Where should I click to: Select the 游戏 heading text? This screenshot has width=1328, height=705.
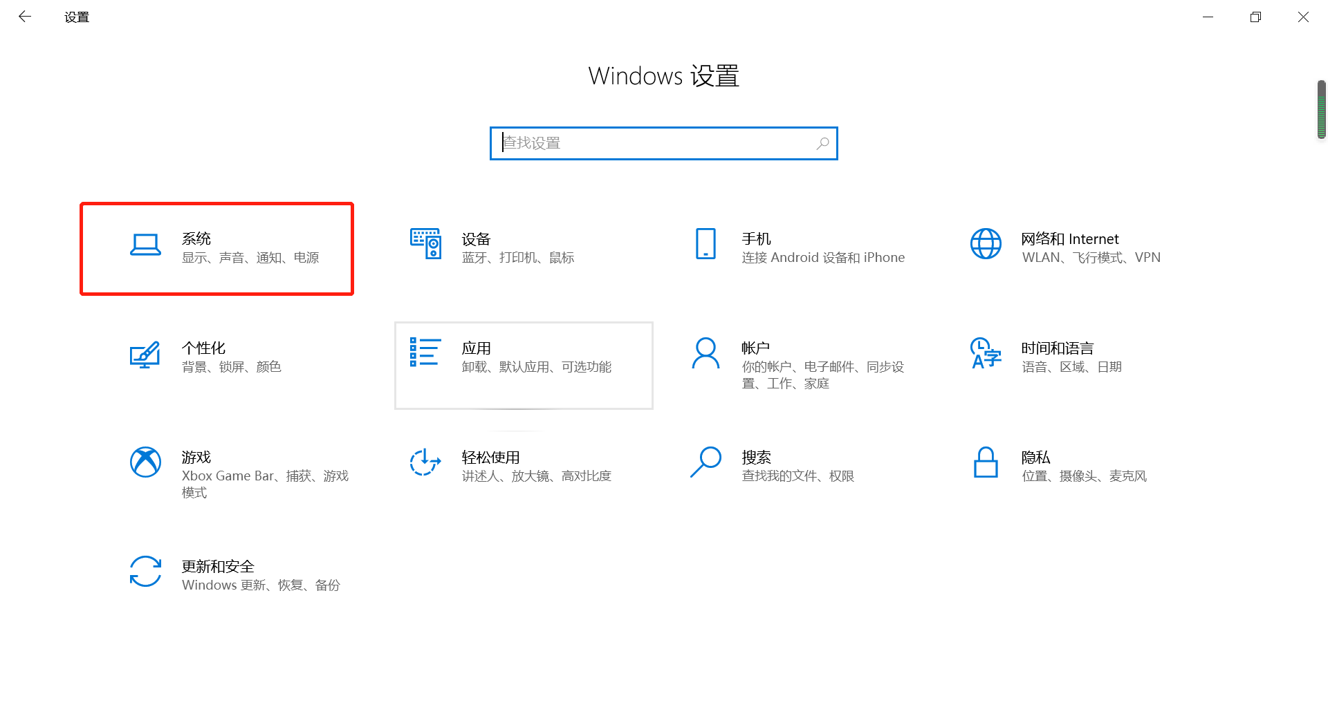pyautogui.click(x=196, y=457)
